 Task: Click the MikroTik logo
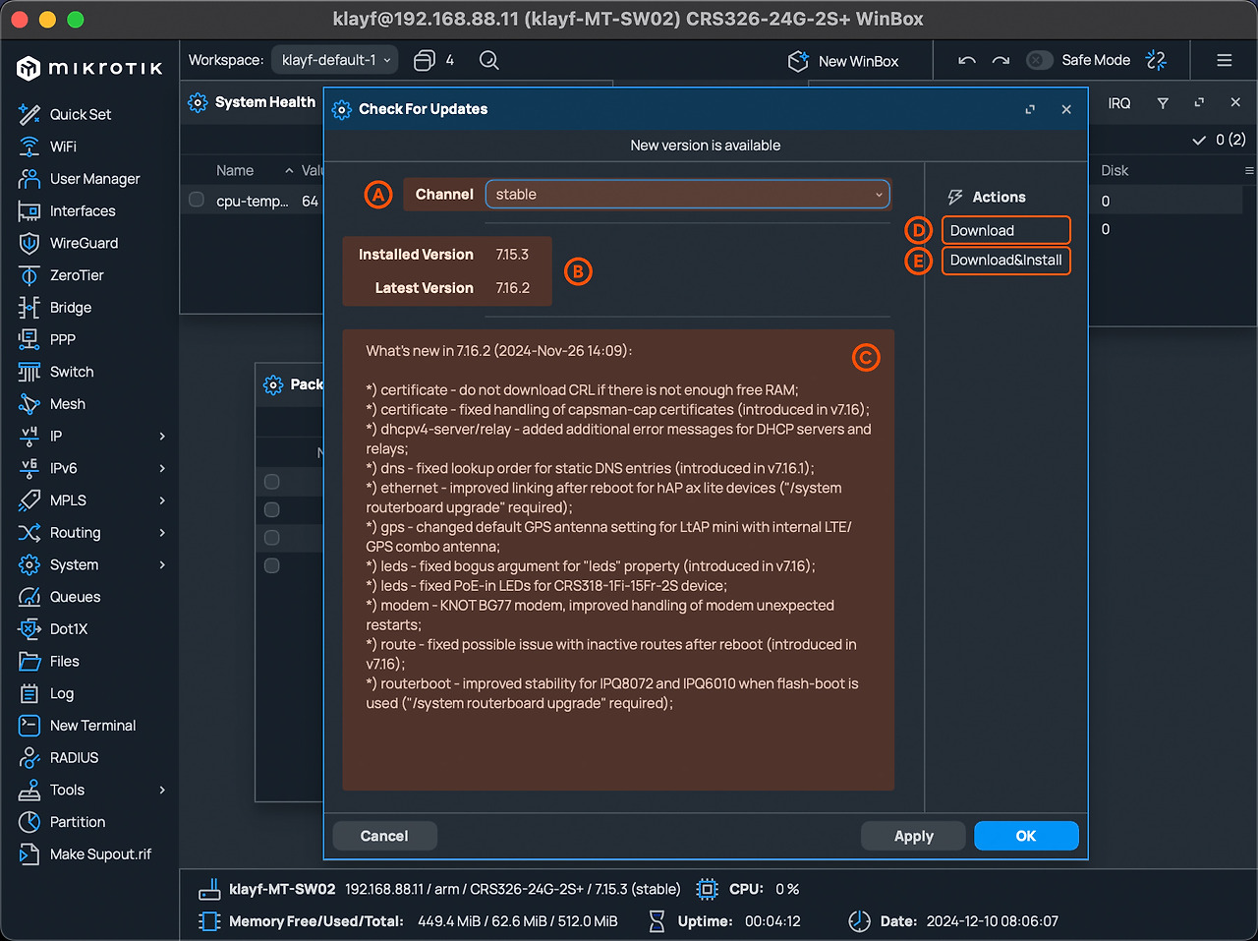click(x=89, y=68)
